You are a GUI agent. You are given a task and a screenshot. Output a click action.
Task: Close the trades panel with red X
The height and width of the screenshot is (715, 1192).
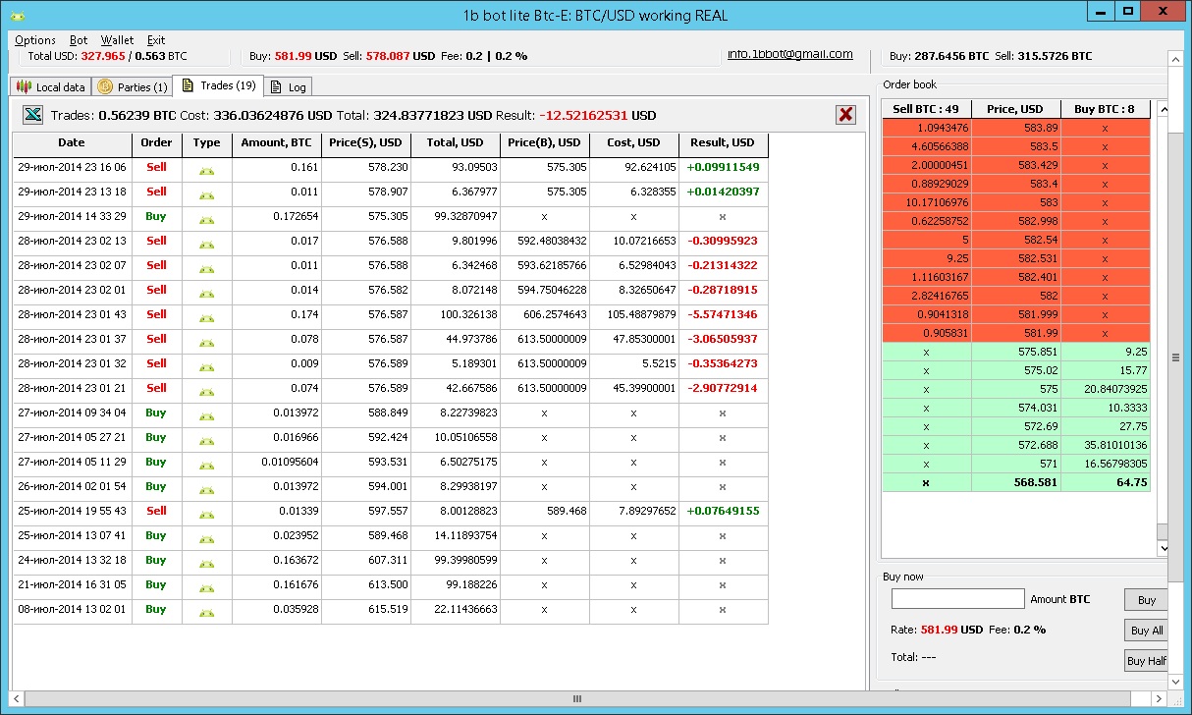coord(845,115)
